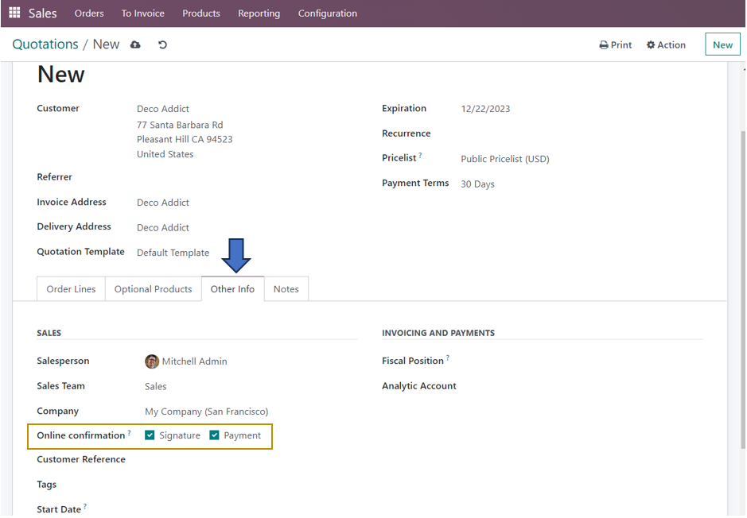Click Fiscal Position help question mark
The width and height of the screenshot is (747, 518).
pos(448,358)
